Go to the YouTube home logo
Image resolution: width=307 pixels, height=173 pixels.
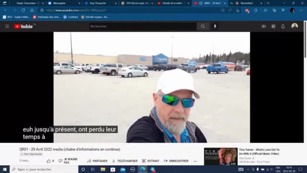[x=24, y=26]
